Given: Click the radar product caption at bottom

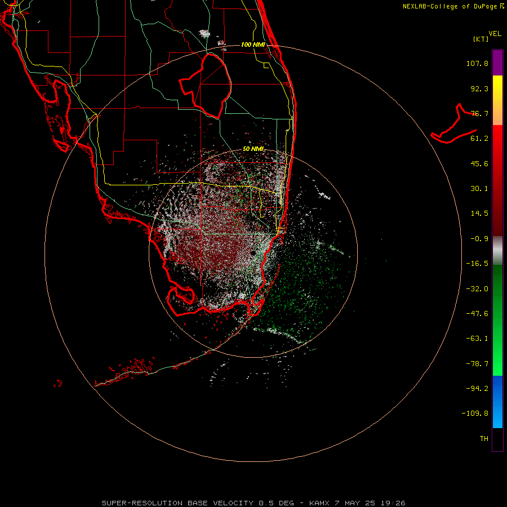Looking at the screenshot, I should [253, 503].
